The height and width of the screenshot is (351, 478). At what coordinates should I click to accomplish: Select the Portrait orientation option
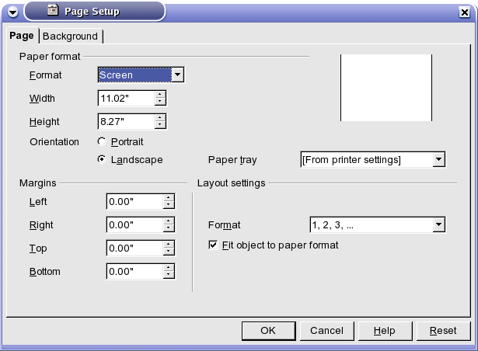click(x=102, y=141)
